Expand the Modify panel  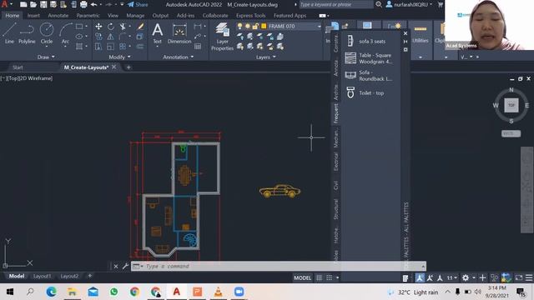coord(119,57)
